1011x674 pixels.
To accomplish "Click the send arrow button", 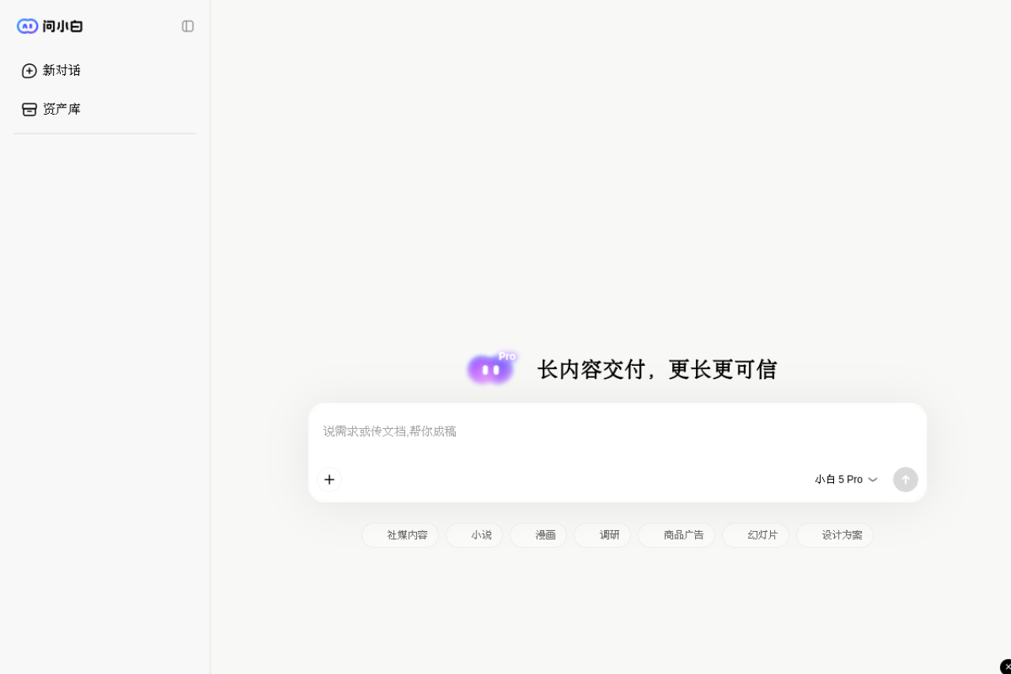I will click(x=906, y=480).
